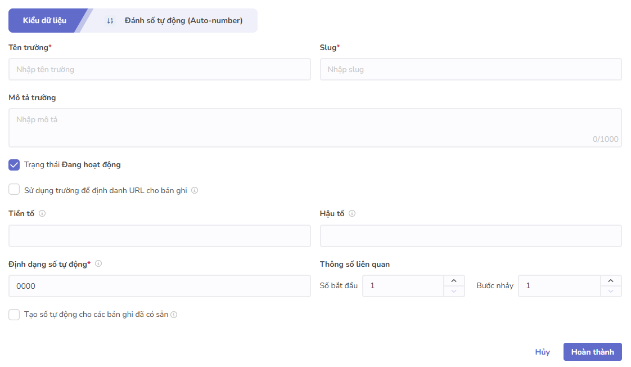Click into the Slug input field
The height and width of the screenshot is (367, 631).
(470, 69)
